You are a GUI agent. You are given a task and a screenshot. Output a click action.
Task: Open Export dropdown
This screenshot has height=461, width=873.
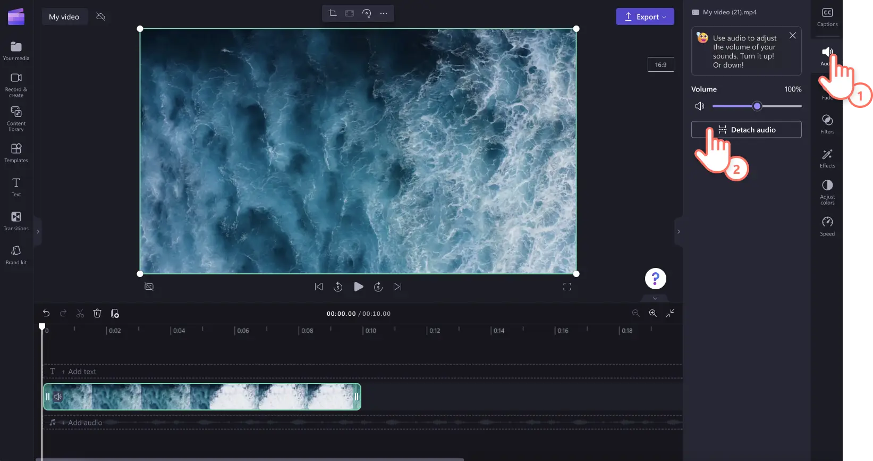(645, 16)
